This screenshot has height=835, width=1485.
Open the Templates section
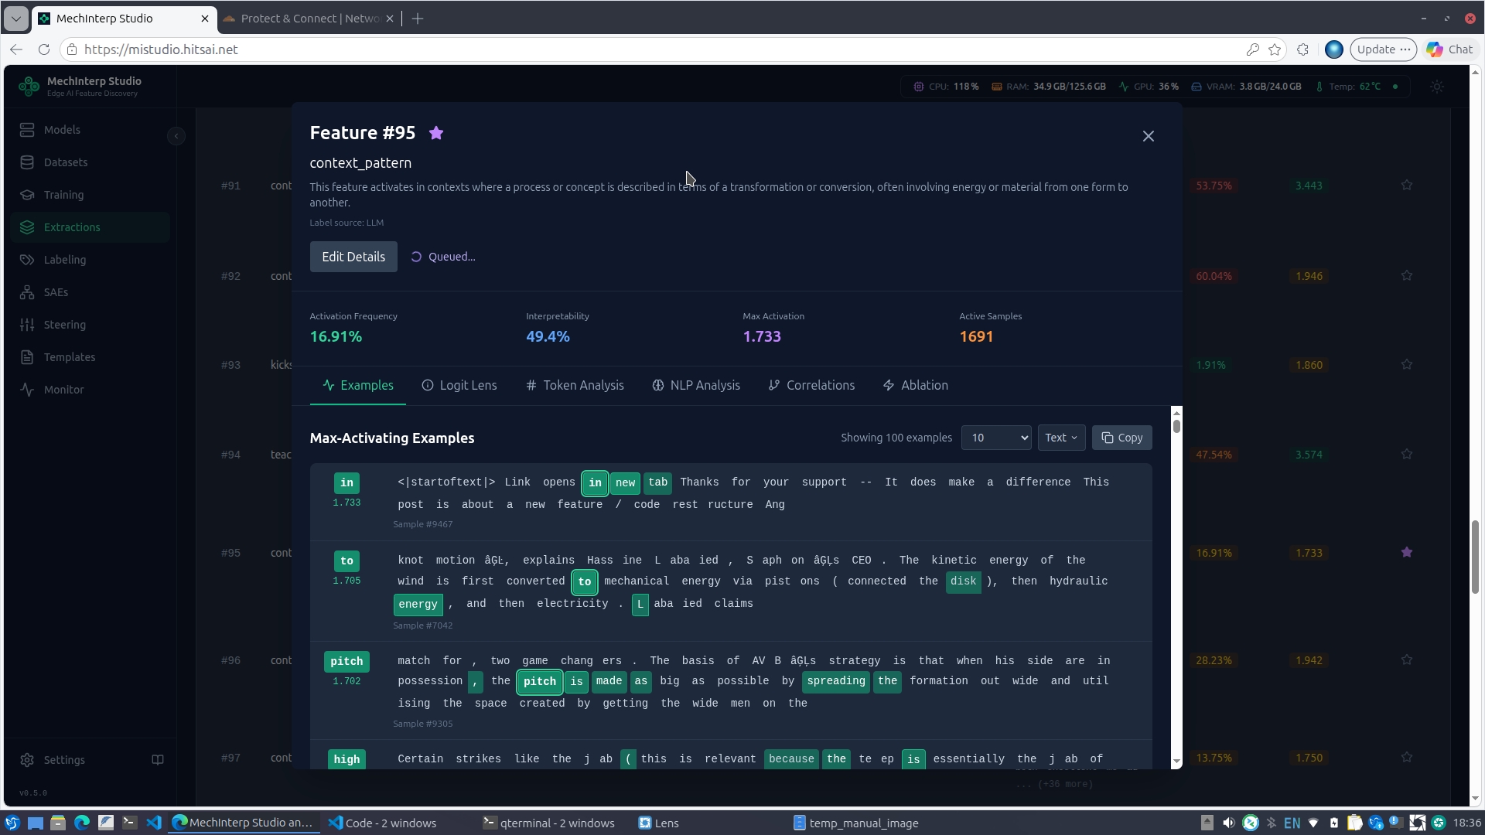90,357
